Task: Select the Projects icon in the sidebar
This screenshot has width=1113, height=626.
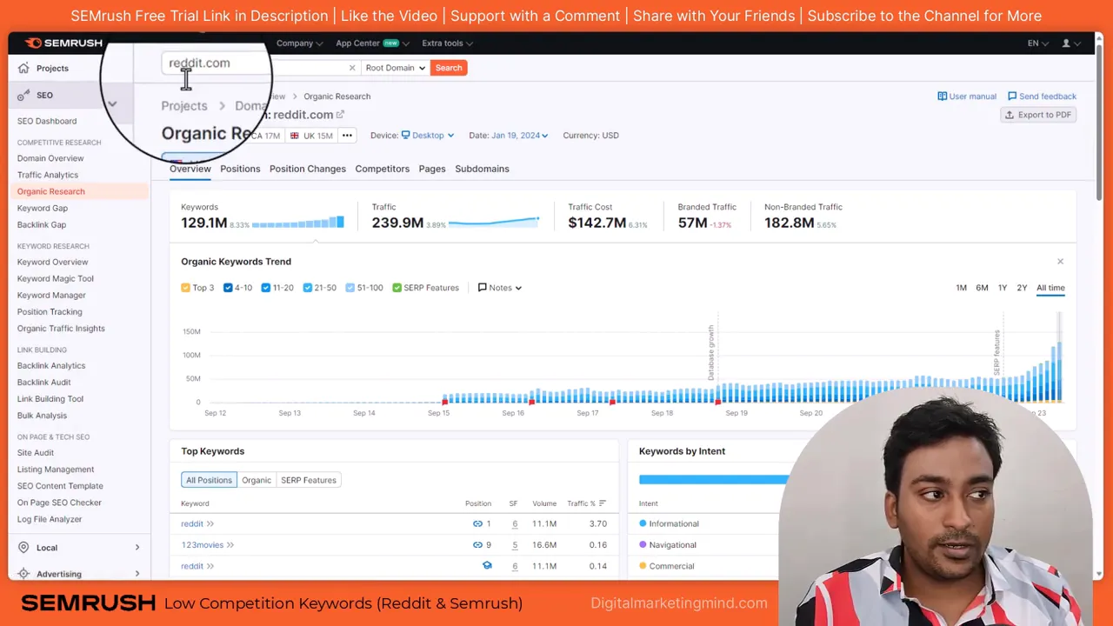Action: tap(23, 68)
